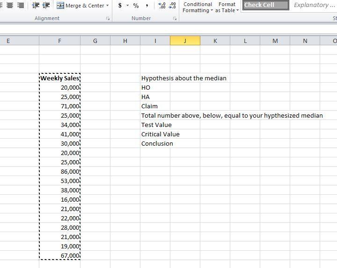Open the Merge & Center dropdown arrow

[107, 5]
